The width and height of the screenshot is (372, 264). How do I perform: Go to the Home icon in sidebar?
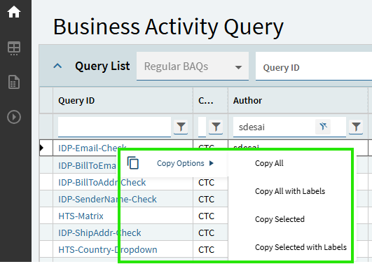14,12
